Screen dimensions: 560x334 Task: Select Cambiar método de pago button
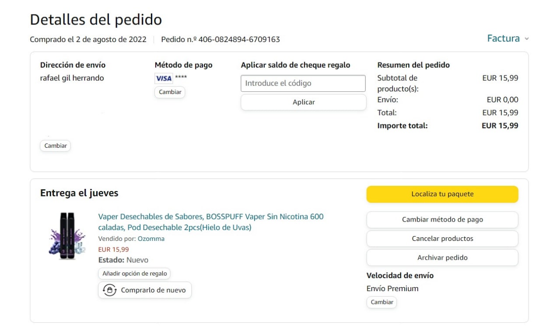pyautogui.click(x=442, y=219)
